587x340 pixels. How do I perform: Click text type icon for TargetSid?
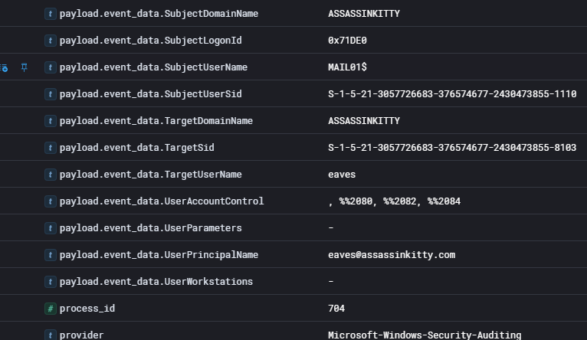51,148
